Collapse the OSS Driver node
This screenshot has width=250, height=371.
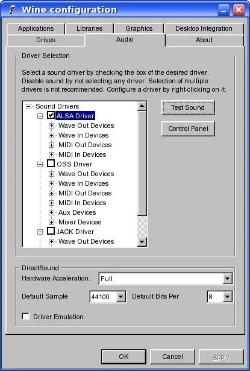[x=40, y=164]
